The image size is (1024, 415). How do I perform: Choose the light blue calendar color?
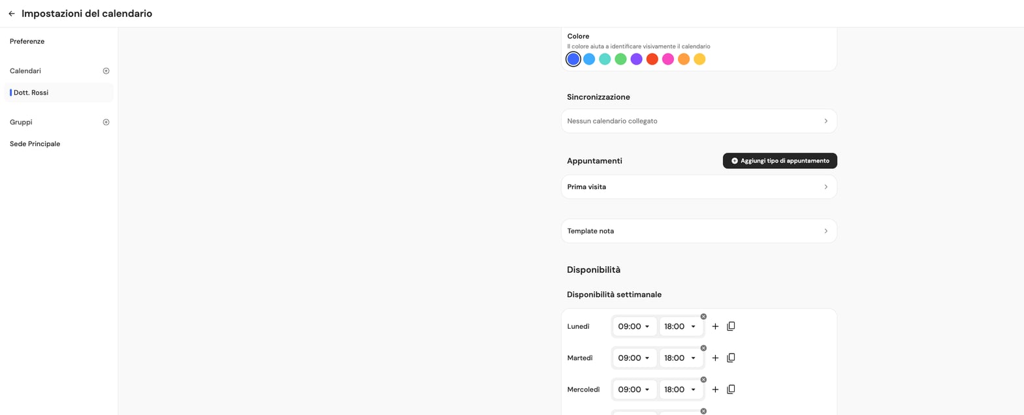pos(589,59)
